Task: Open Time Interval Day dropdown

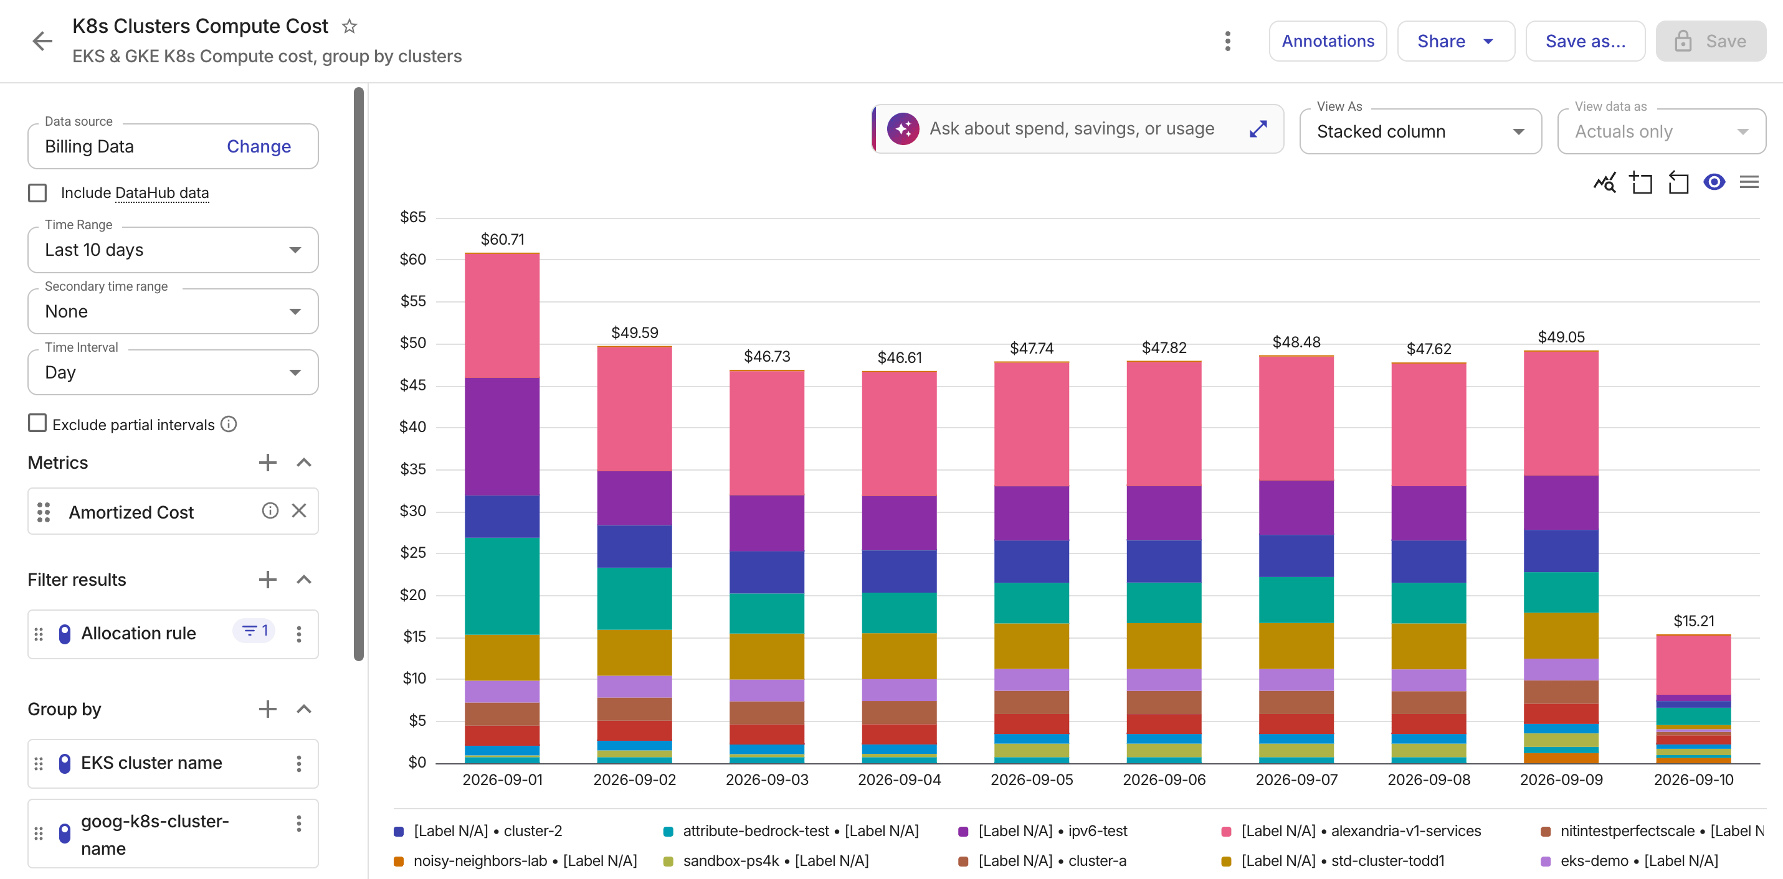Action: [173, 372]
